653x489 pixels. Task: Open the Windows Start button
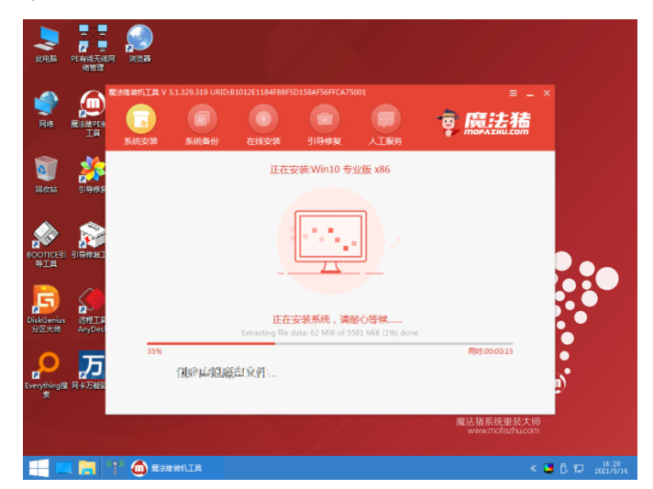39,468
